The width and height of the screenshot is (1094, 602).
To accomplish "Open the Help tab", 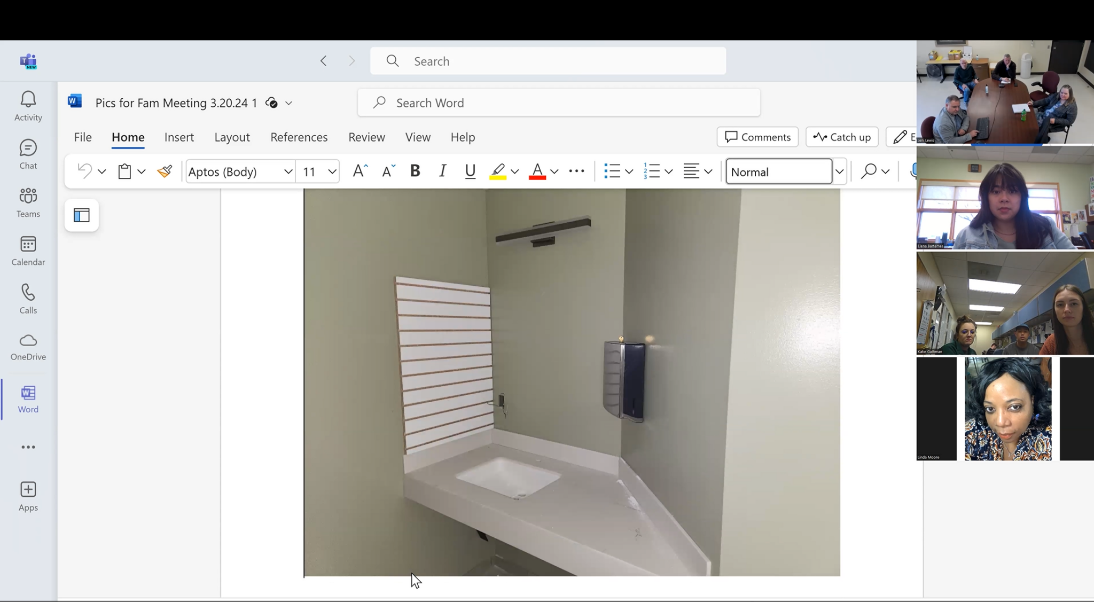I will click(463, 137).
